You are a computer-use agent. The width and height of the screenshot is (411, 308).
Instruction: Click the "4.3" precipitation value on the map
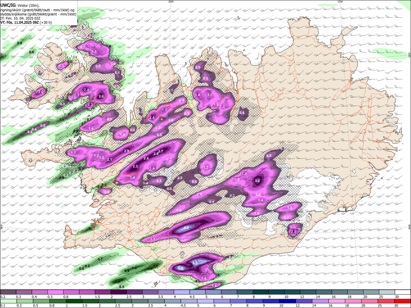(186, 228)
